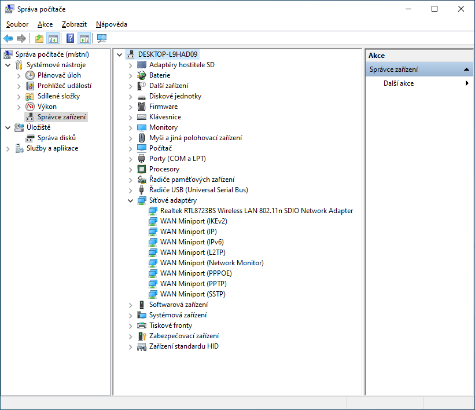Image resolution: width=475 pixels, height=410 pixels.
Task: Collapse the Správce zařízení actions header
Action: (x=466, y=69)
